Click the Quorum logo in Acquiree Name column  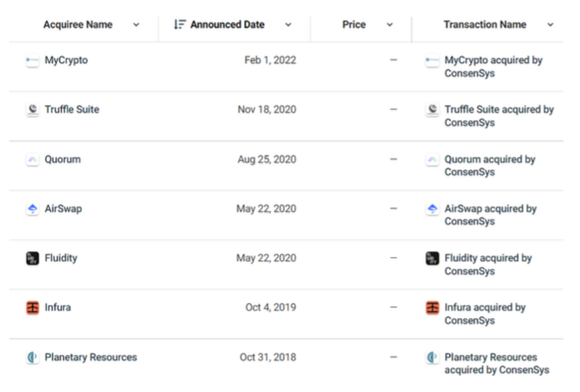[x=33, y=160]
